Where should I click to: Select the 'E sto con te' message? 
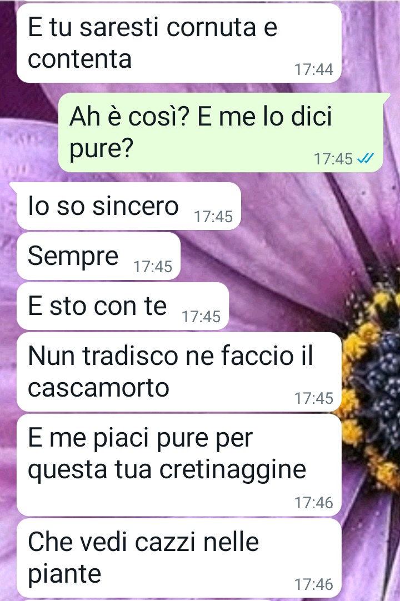(123, 306)
